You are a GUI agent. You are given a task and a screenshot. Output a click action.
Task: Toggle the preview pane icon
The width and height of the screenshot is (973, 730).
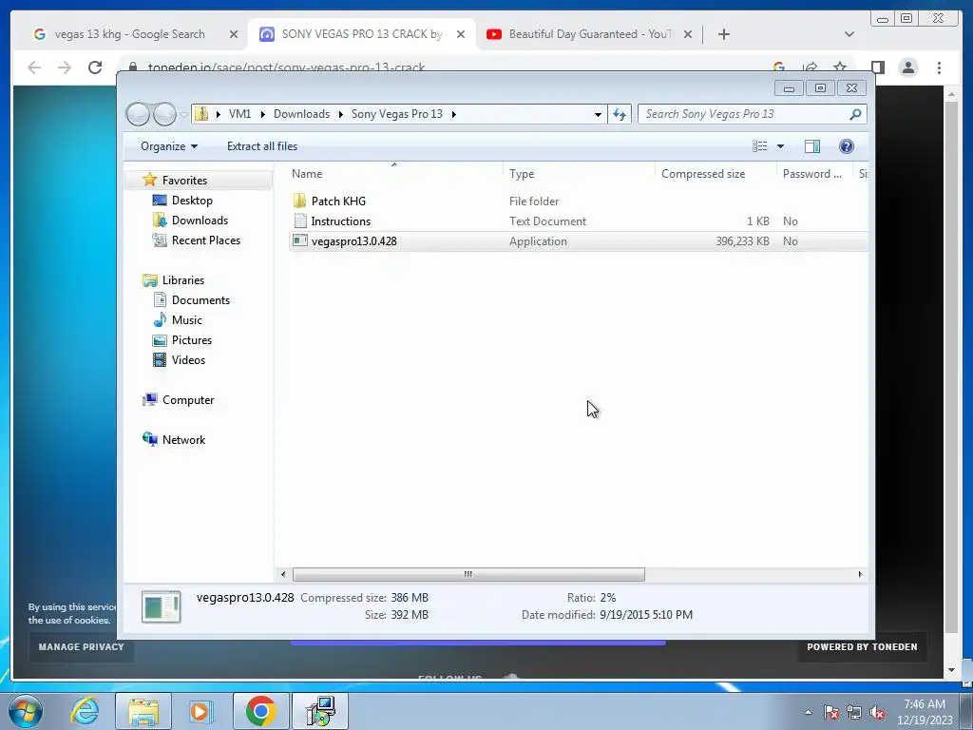(x=812, y=146)
